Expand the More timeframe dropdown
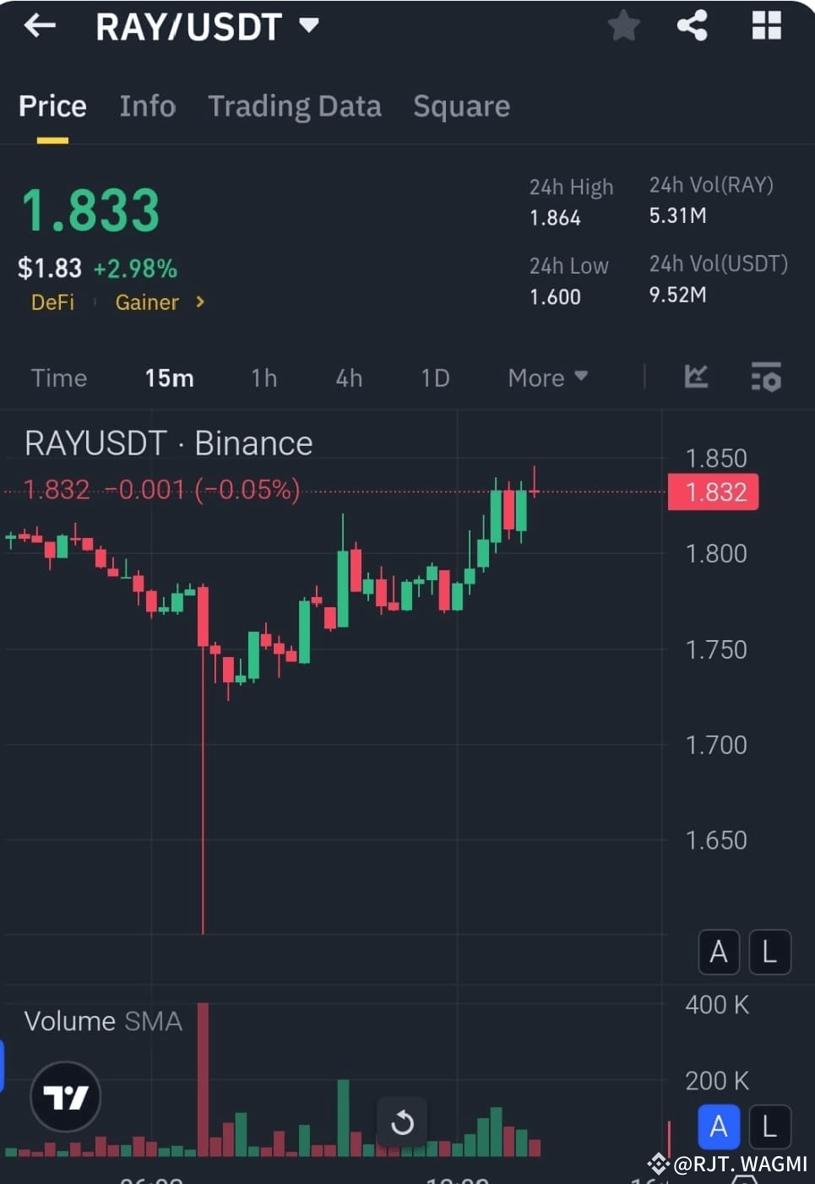 click(546, 377)
